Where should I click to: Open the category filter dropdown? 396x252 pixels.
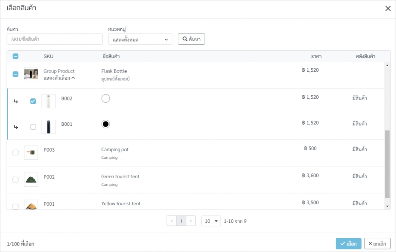pyautogui.click(x=140, y=39)
